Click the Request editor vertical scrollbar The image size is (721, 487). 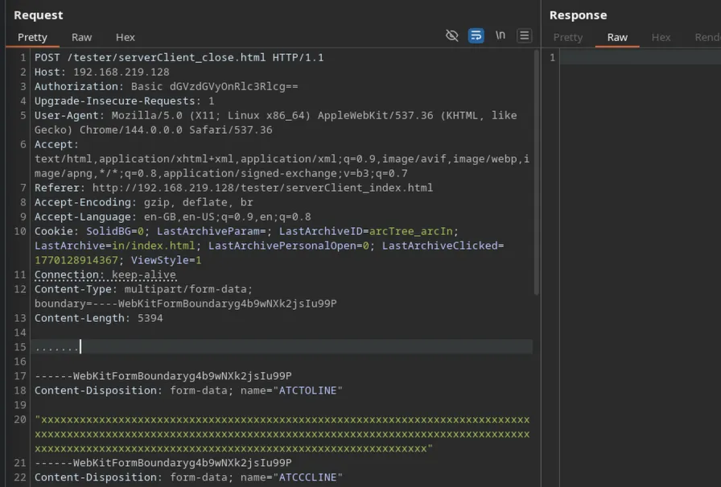(x=536, y=172)
